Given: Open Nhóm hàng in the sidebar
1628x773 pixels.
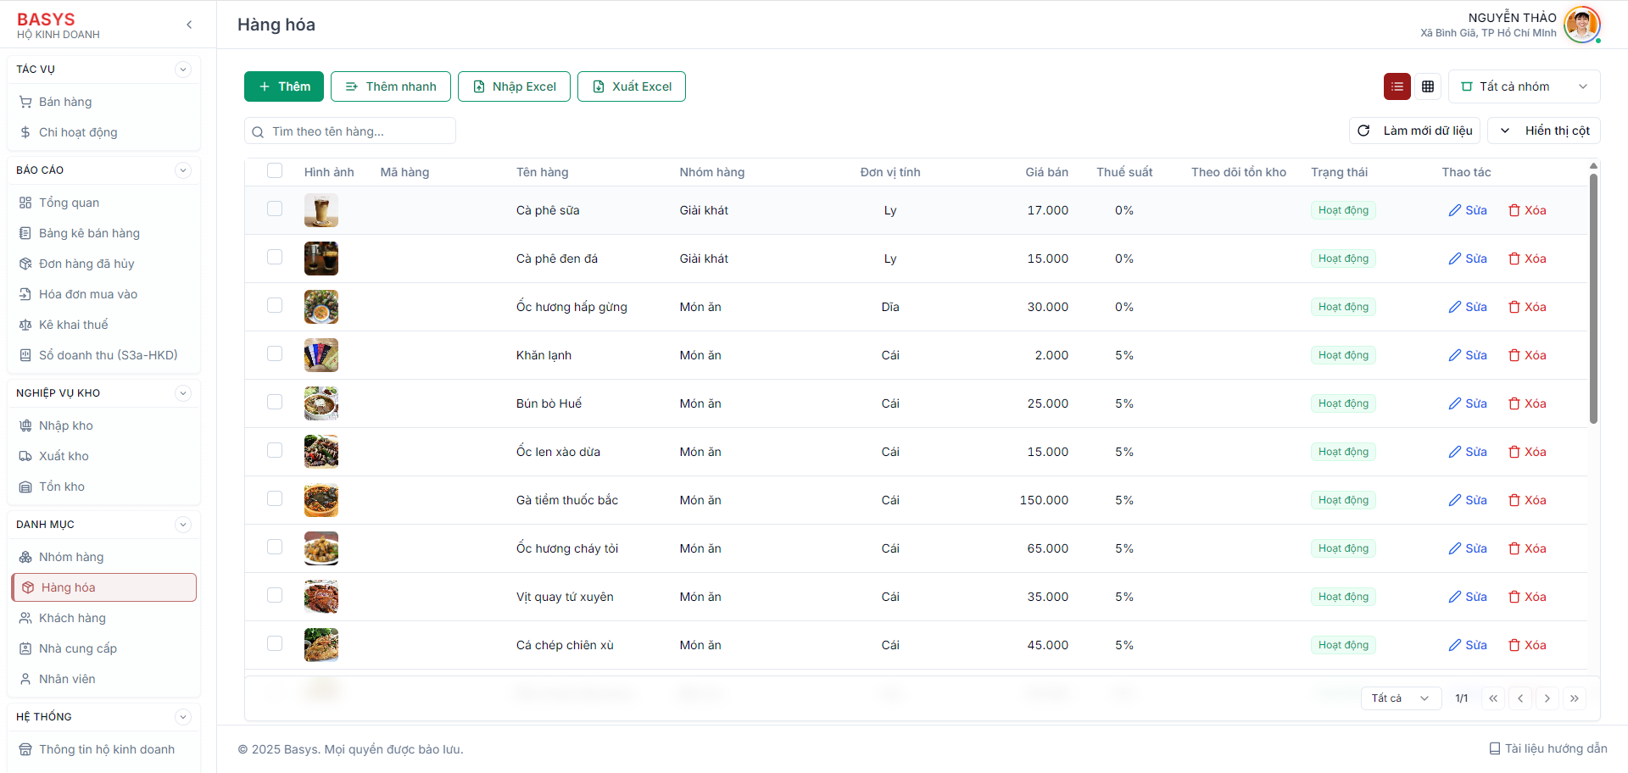Looking at the screenshot, I should coord(71,557).
